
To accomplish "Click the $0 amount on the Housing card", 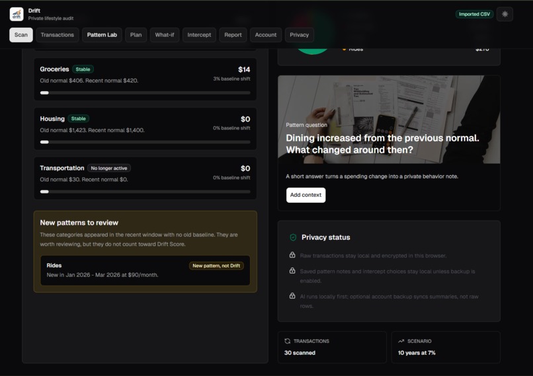I will coord(245,119).
